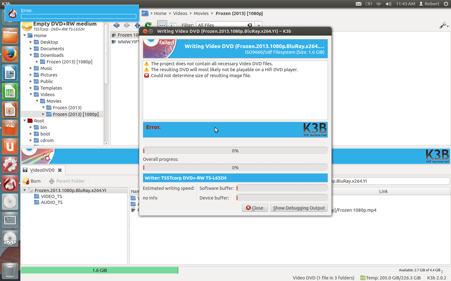Select the Pictures folder in tree
This screenshot has width=451, height=281.
(x=49, y=75)
